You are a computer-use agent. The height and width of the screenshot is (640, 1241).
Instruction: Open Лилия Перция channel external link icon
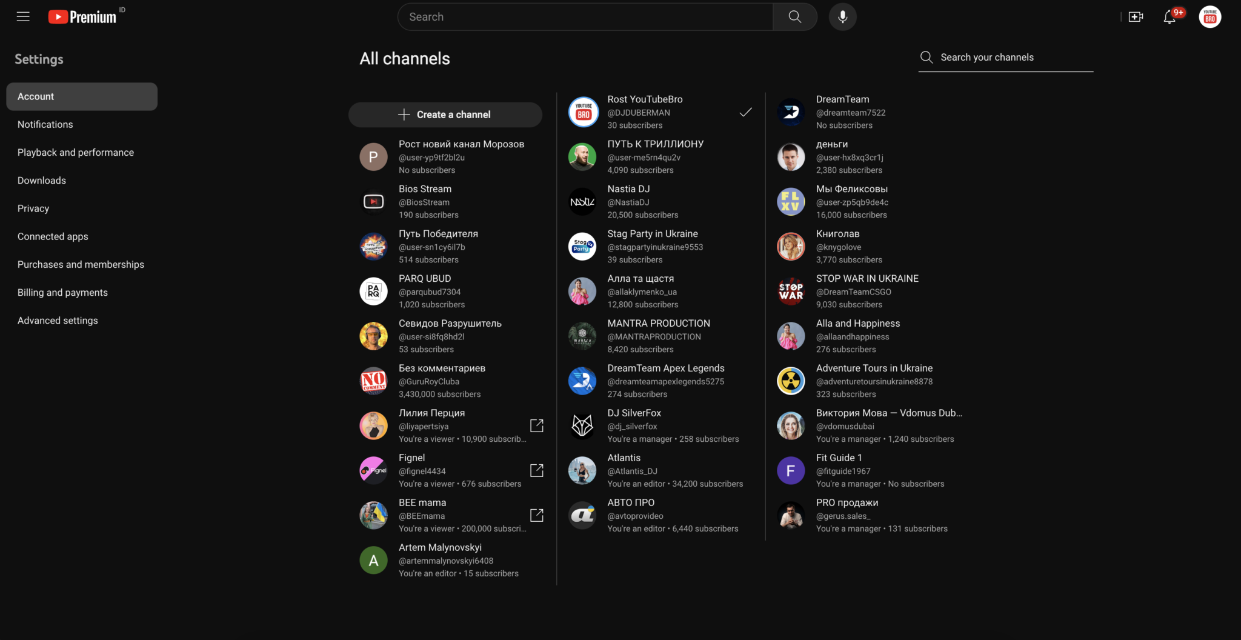coord(536,425)
